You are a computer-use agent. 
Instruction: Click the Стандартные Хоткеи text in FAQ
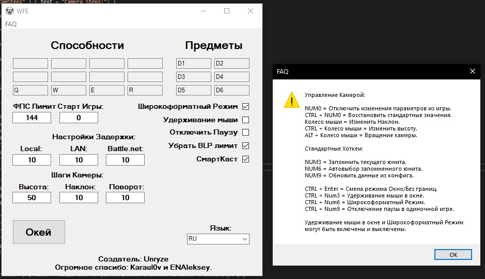[334, 149]
